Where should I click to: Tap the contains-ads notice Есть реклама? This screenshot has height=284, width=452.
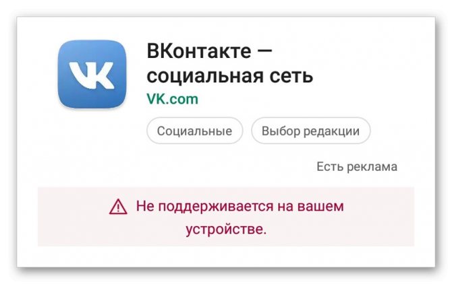tap(357, 167)
